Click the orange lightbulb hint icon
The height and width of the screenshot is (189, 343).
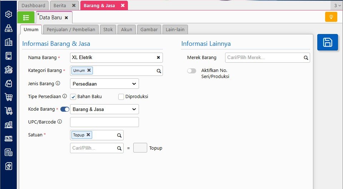pyautogui.click(x=331, y=17)
